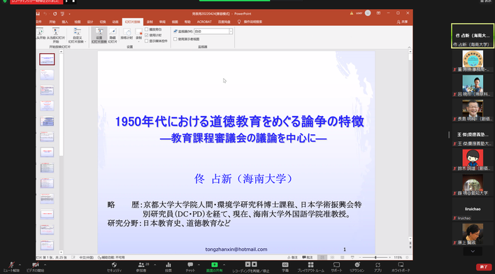Screen dimensions: 495x274
Task: Click the green Share Screen (画面の共有) button
Action: [215, 267]
